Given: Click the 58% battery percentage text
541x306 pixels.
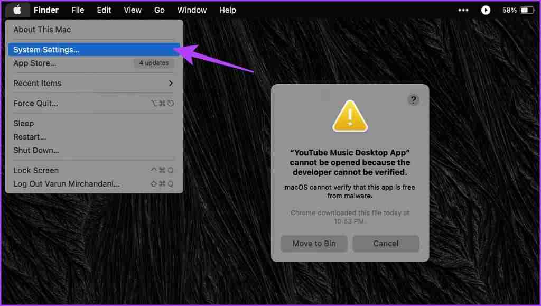Looking at the screenshot, I should point(509,11).
